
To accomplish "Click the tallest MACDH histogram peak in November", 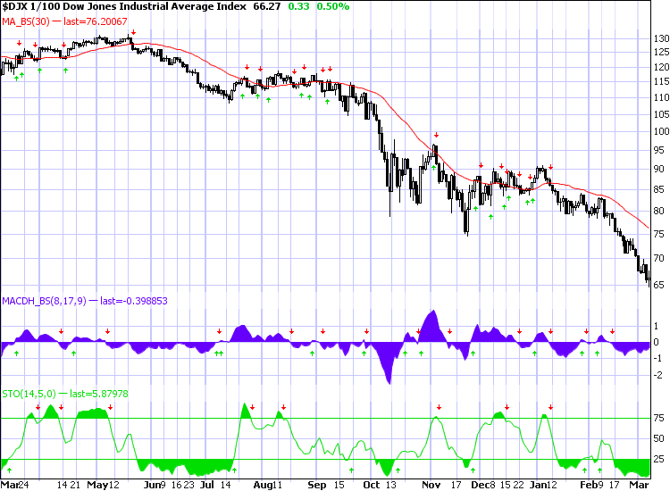I will point(433,312).
